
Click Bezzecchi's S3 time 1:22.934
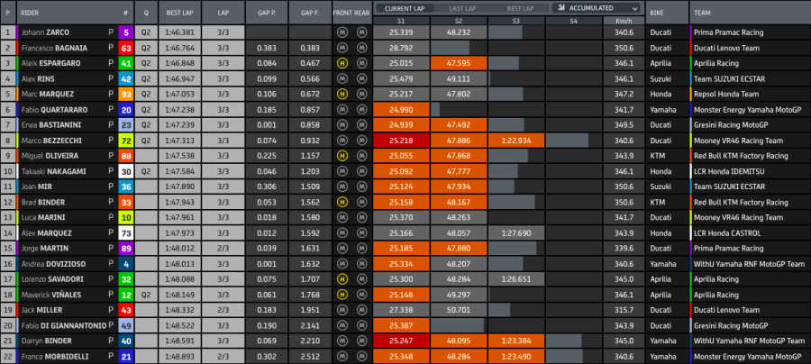point(516,141)
